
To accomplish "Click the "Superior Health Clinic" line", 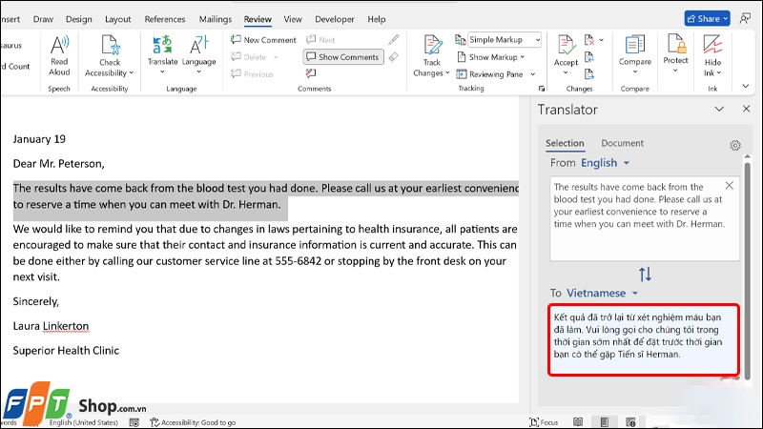I will coord(66,351).
